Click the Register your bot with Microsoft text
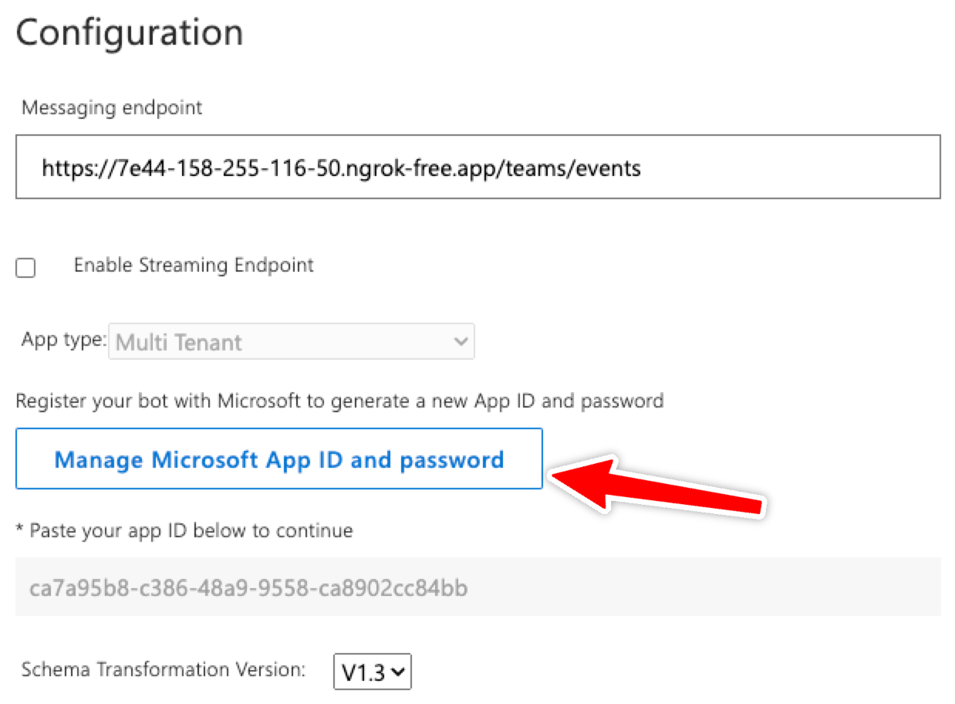Screen dimensions: 955x704 coord(339,401)
